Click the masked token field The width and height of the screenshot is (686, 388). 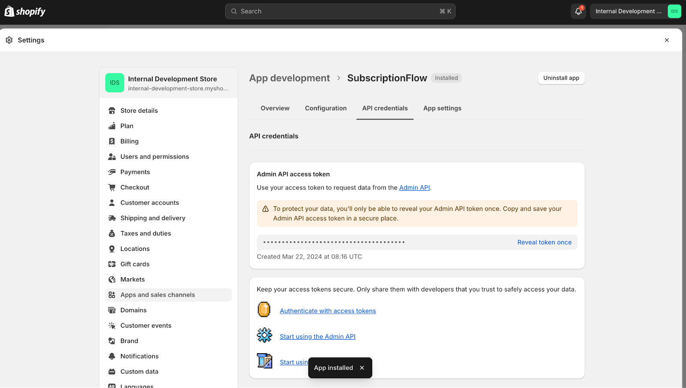coord(417,242)
